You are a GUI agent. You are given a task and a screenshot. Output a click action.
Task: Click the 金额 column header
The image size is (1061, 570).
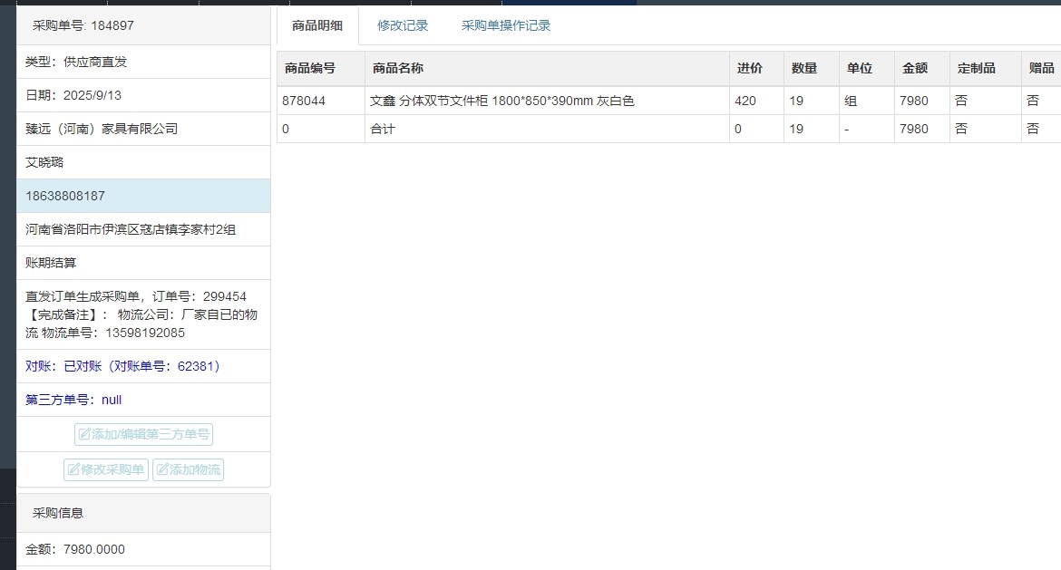click(x=914, y=69)
